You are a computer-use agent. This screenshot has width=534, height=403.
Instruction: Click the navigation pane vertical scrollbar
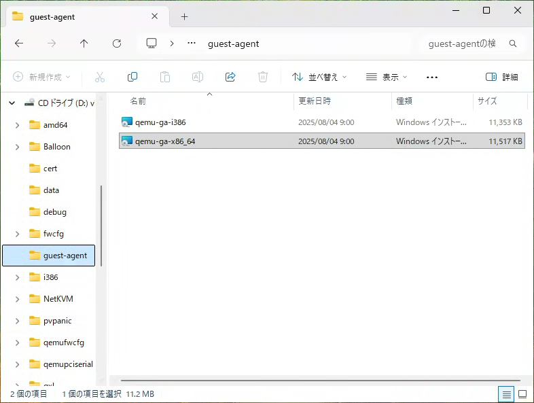pyautogui.click(x=101, y=226)
